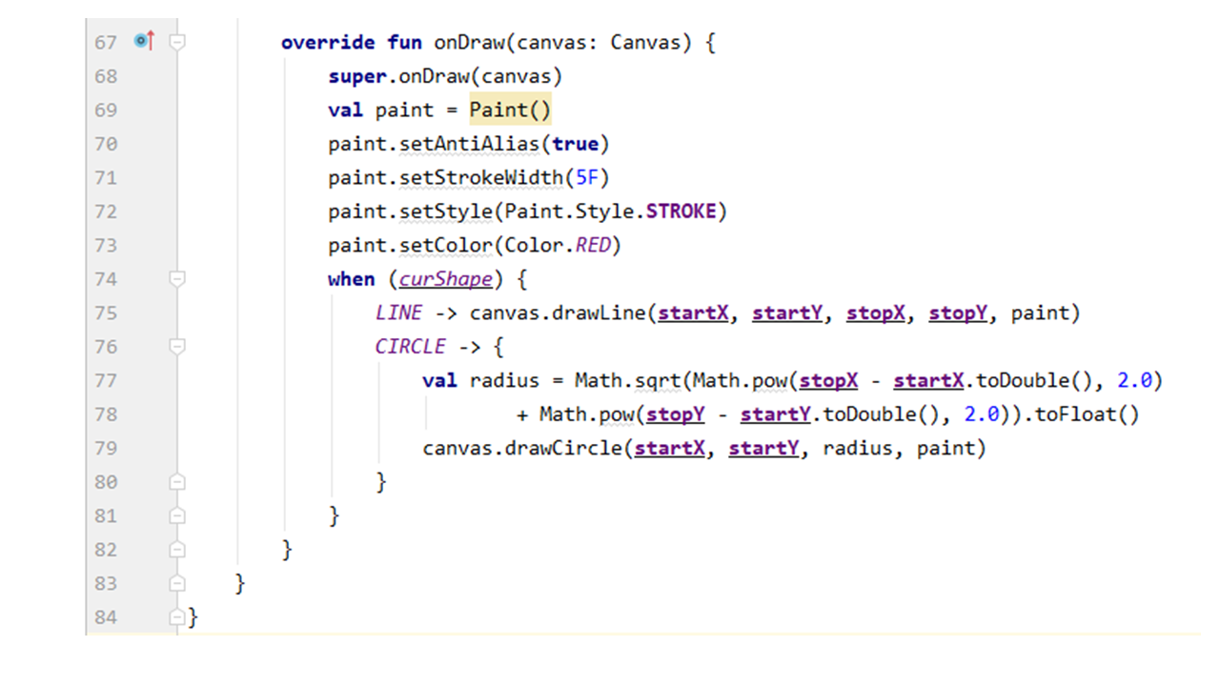Click the STROKE constant on line 72
Image resolution: width=1220 pixels, height=686 pixels.
pyautogui.click(x=681, y=212)
